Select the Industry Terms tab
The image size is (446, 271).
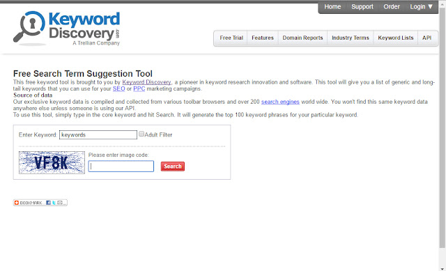(350, 38)
